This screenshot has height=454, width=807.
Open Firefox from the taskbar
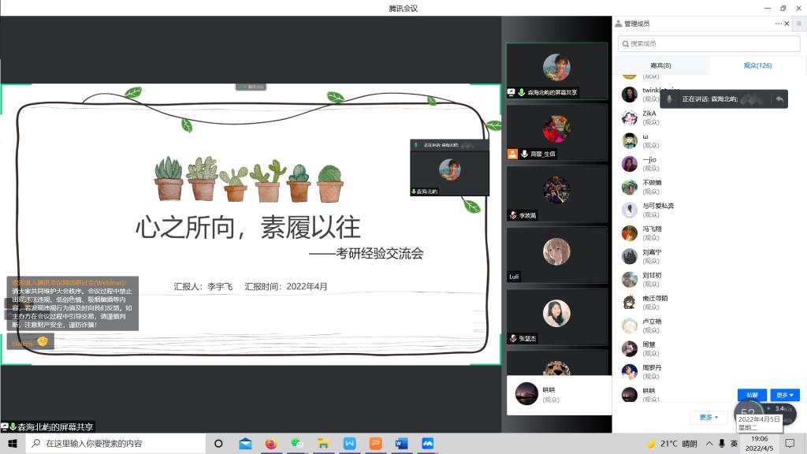pyautogui.click(x=271, y=444)
